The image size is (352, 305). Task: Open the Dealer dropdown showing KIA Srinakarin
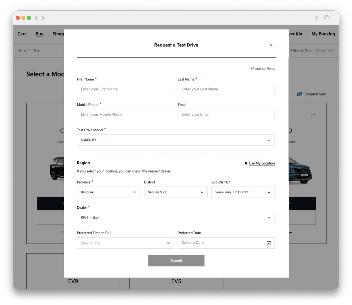click(x=176, y=218)
